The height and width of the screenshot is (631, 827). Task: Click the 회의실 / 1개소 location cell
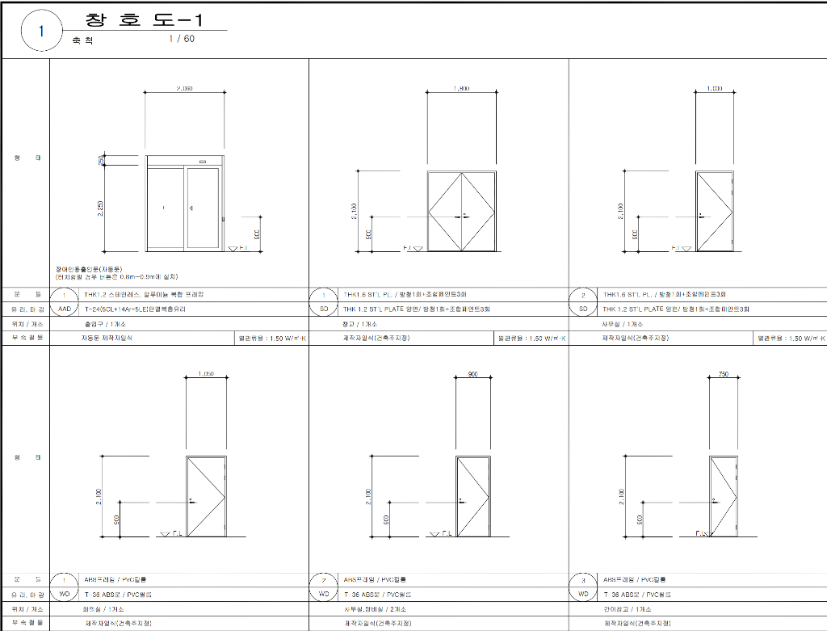coord(103,609)
